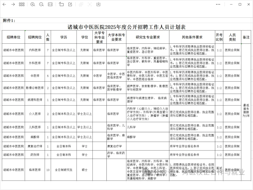253x190 pixels.
Task: Click 所学专业符合报名条件 in 康复治疗师 row
Action: click(x=192, y=146)
